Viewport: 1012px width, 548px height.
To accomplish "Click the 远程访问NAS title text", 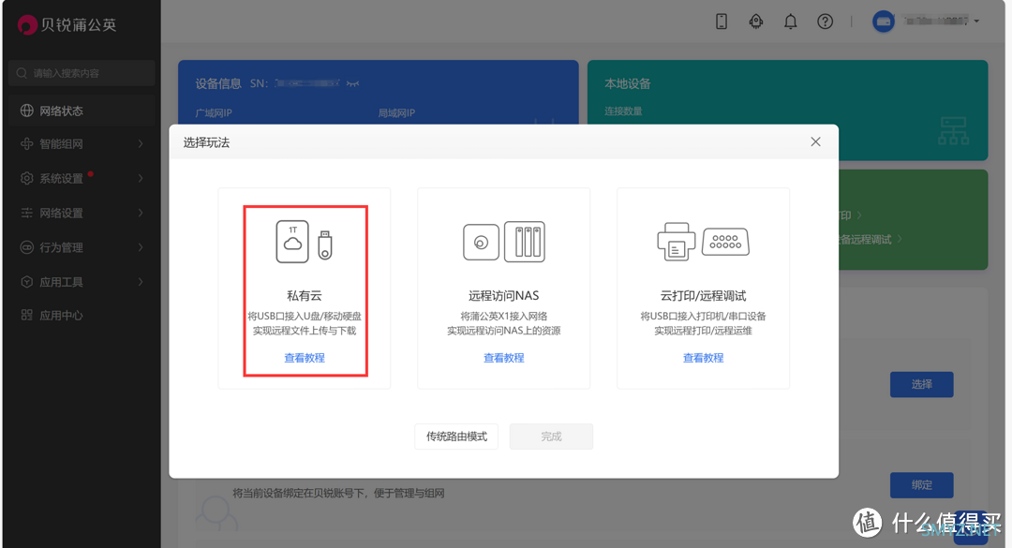I will coord(503,296).
